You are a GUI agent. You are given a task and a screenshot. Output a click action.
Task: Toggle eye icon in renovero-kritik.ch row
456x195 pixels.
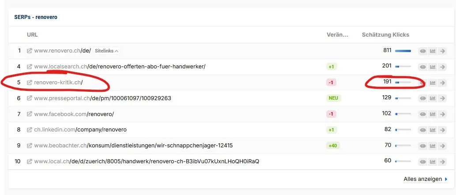[x=423, y=83]
